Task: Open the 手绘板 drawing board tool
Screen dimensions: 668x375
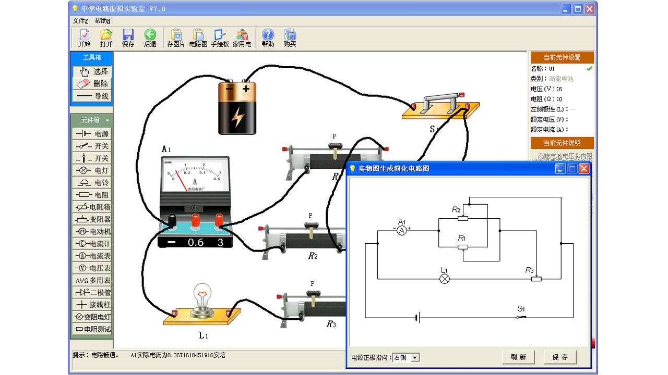Action: click(x=220, y=38)
